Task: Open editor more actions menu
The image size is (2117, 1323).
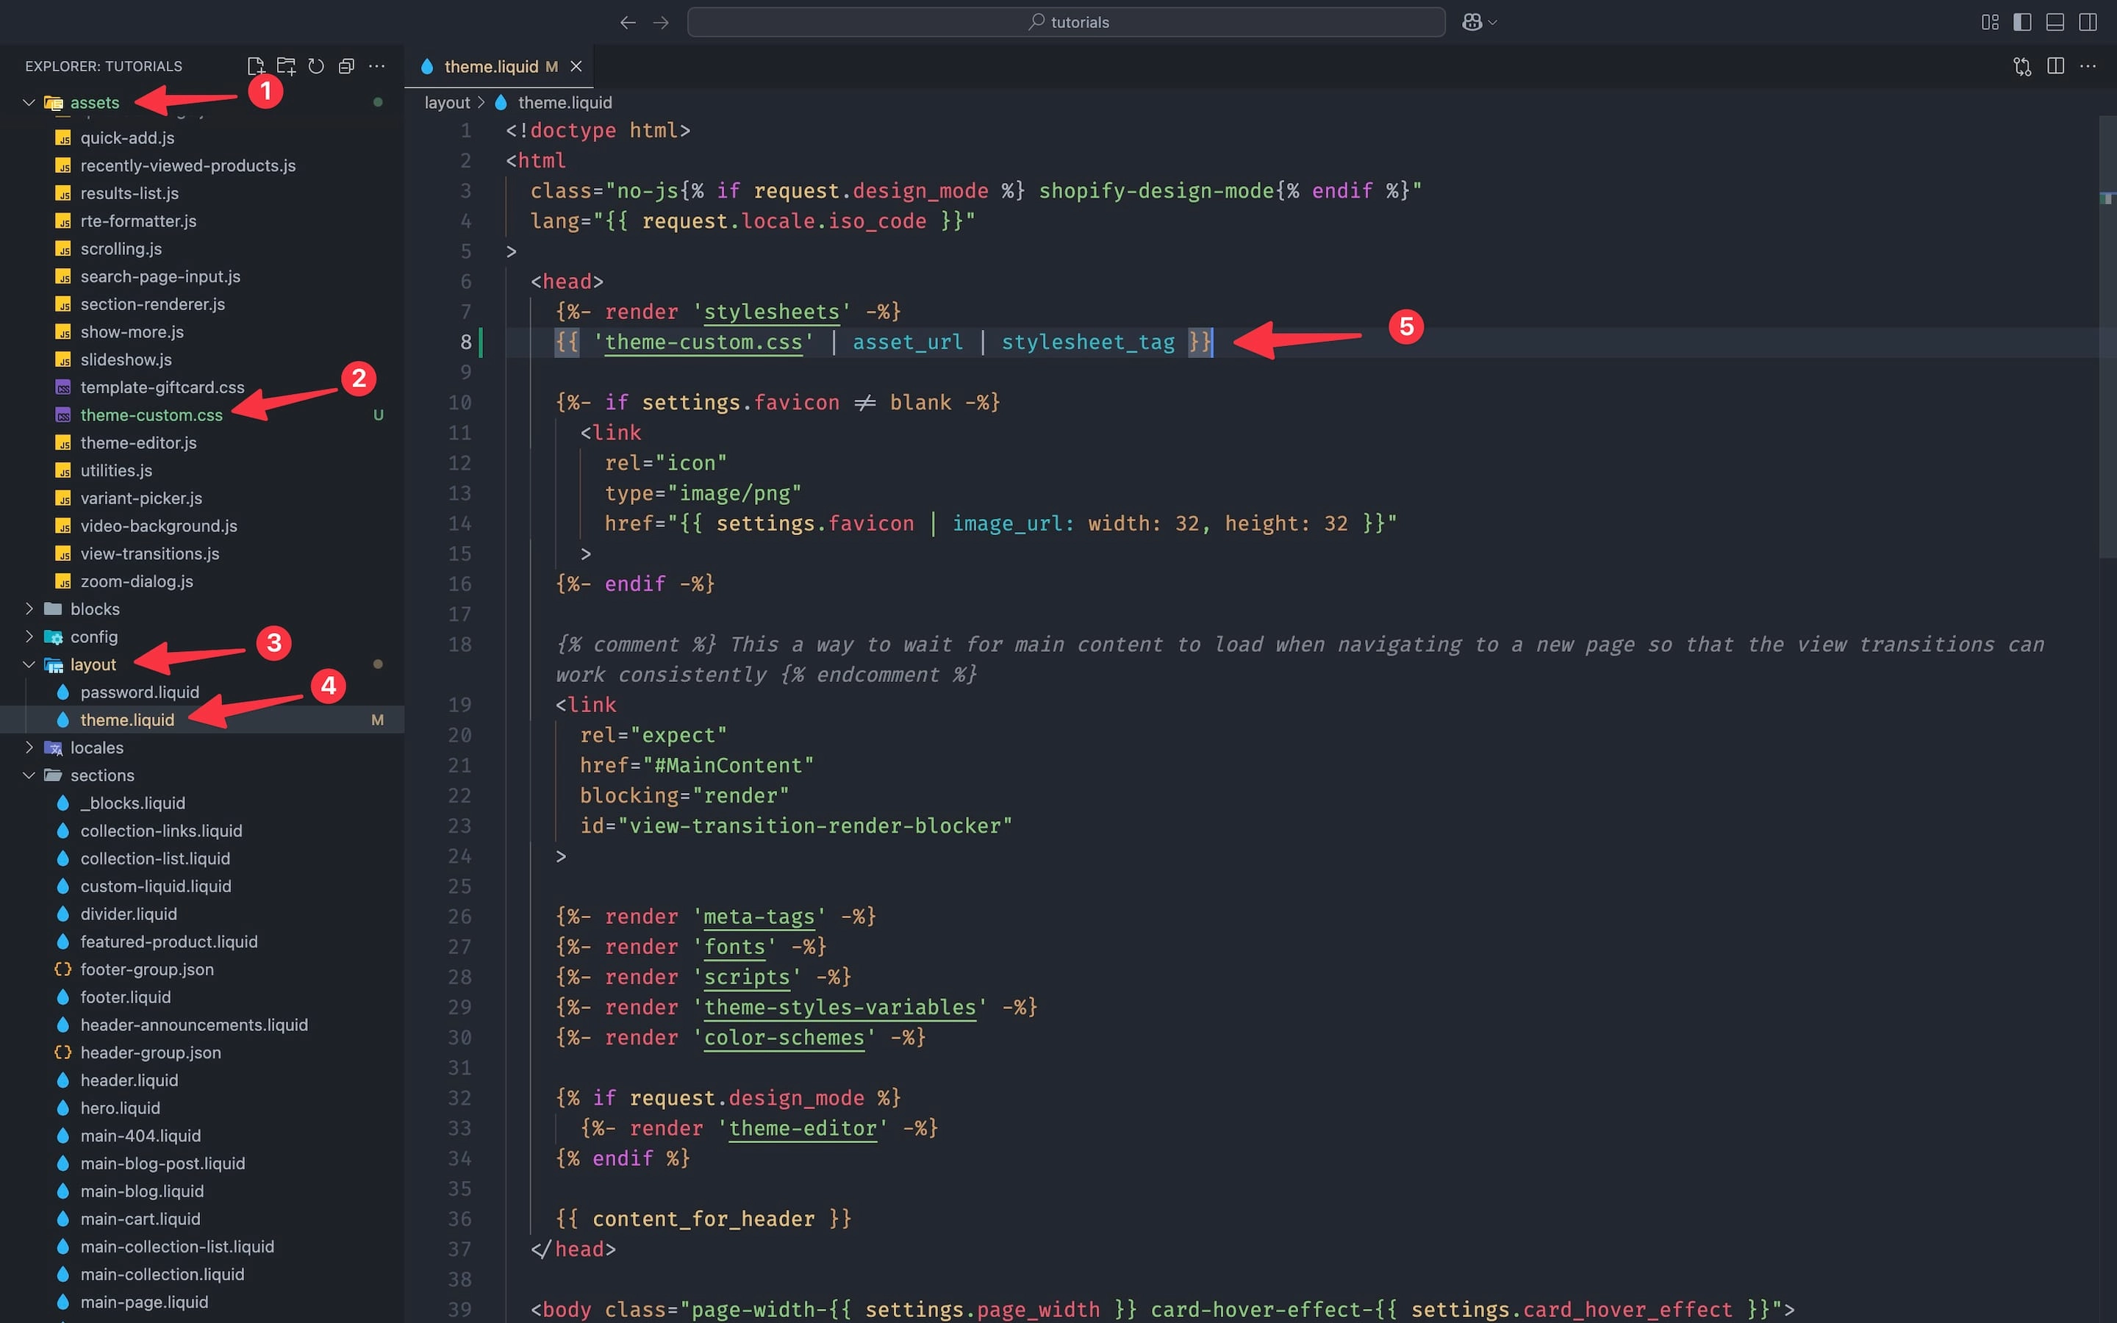Action: 2088,66
